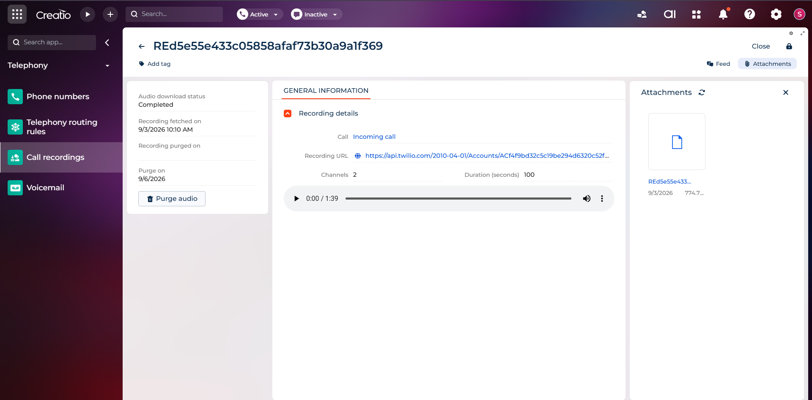The image size is (812, 400).
Task: Open the notifications bell
Action: (x=723, y=14)
